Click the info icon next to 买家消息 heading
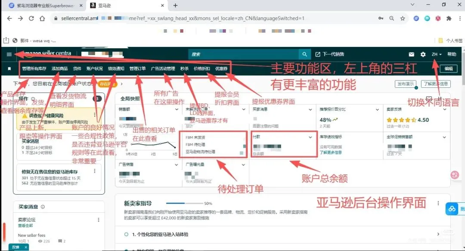The width and height of the screenshot is (465, 251). (x=43, y=207)
